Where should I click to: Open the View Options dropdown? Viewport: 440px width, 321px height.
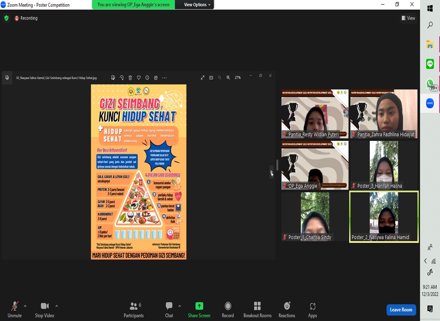pyautogui.click(x=197, y=4)
